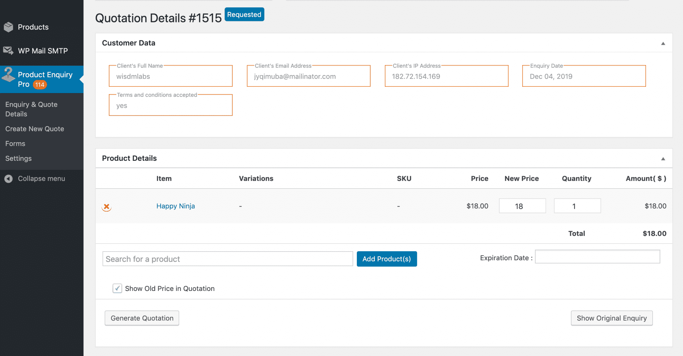Screen dimensions: 683x356
Task: Click the Quotation Details #1515 title
Action: 158,18
